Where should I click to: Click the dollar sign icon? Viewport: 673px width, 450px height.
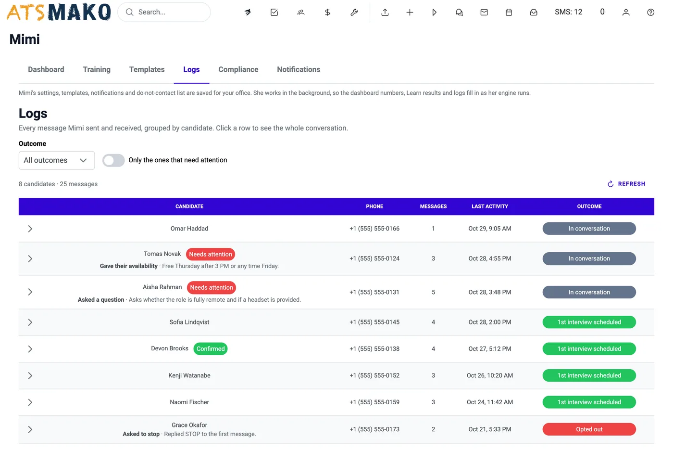click(327, 13)
